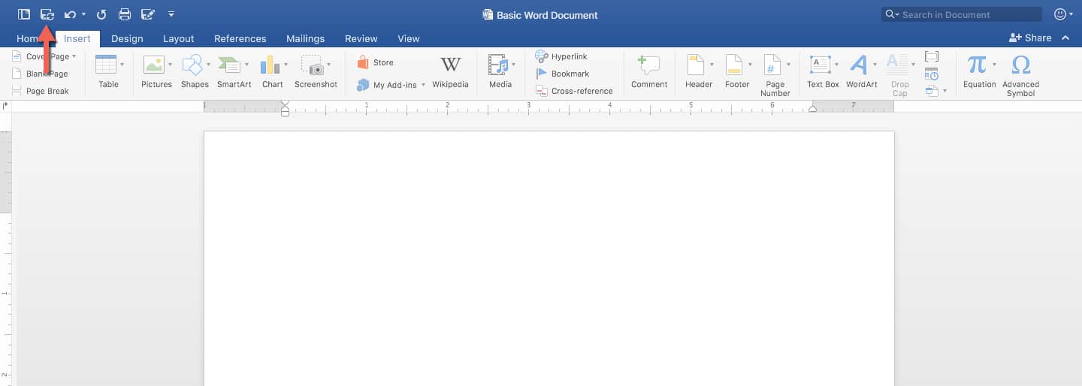Image resolution: width=1082 pixels, height=386 pixels.
Task: Insert a SmartArt graphic
Action: point(234,72)
